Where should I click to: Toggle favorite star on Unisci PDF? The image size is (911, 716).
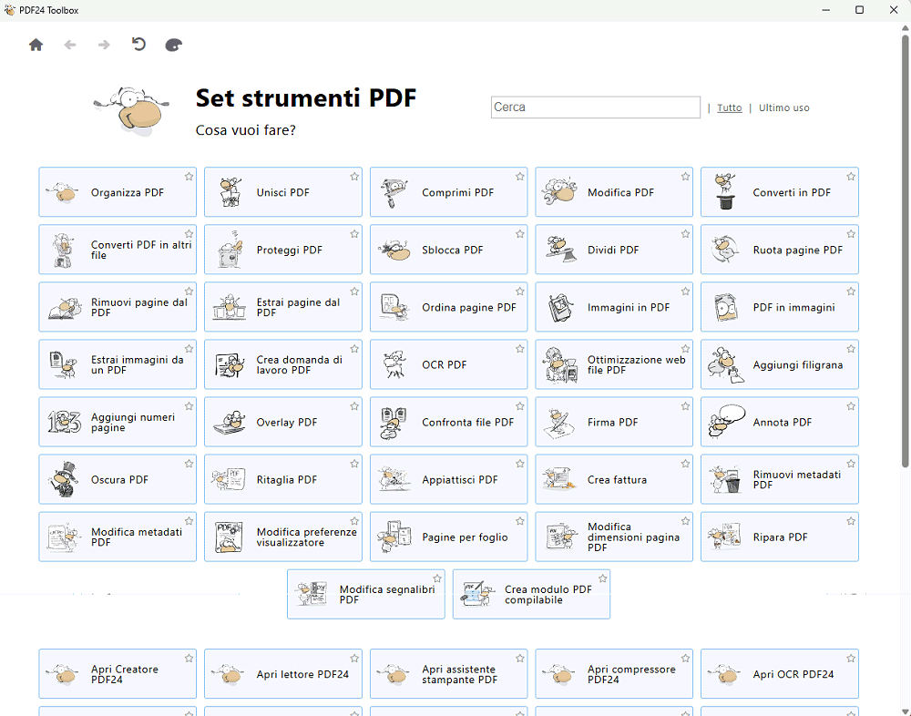tap(354, 177)
